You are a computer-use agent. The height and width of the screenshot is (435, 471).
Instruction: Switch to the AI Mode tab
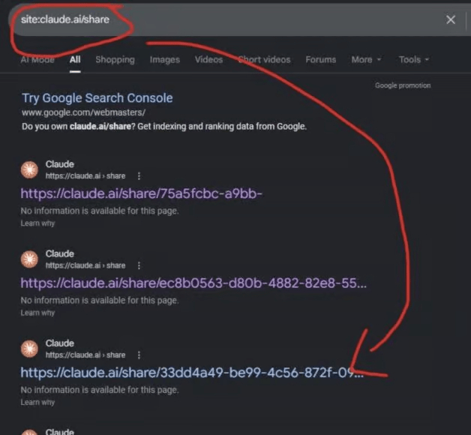tap(37, 59)
